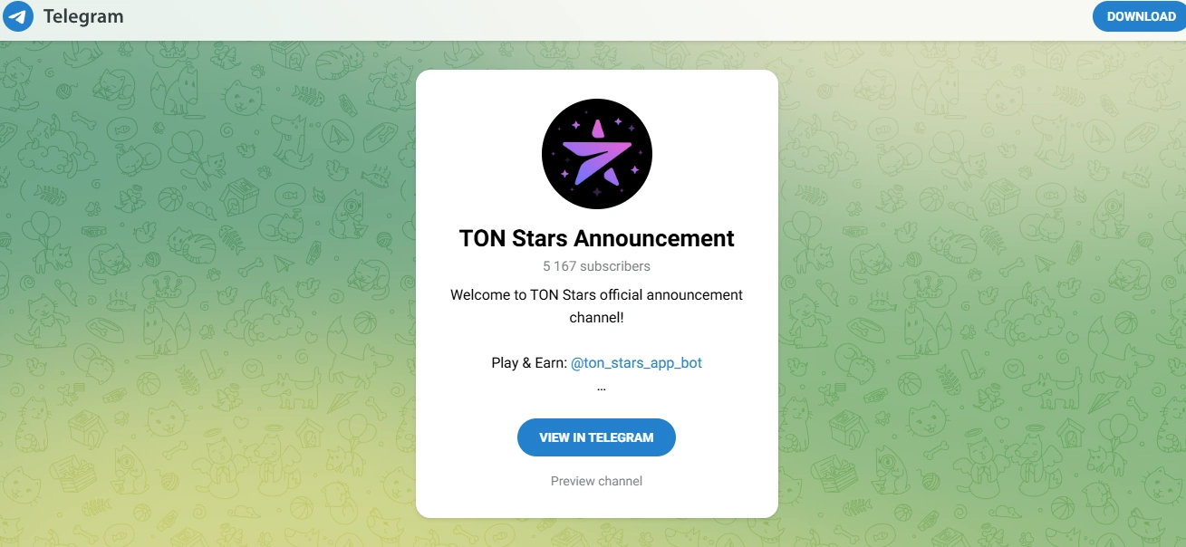Click the Telegram paper plane logo

coord(18,16)
